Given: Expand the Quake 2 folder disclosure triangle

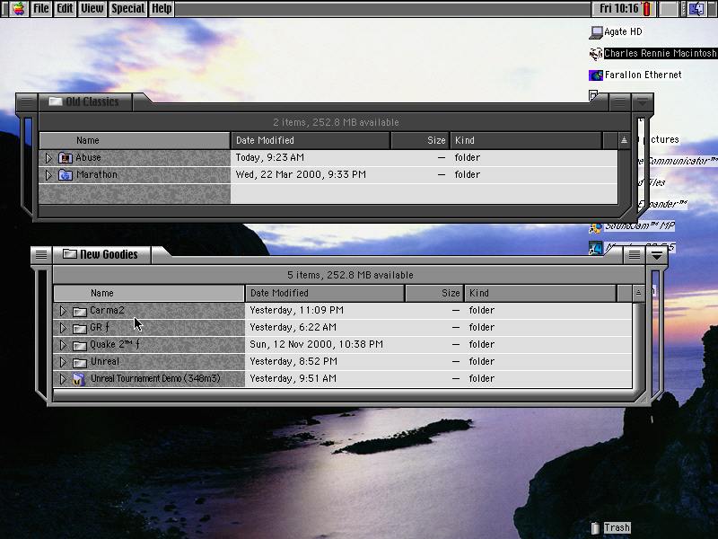Looking at the screenshot, I should pyautogui.click(x=63, y=345).
